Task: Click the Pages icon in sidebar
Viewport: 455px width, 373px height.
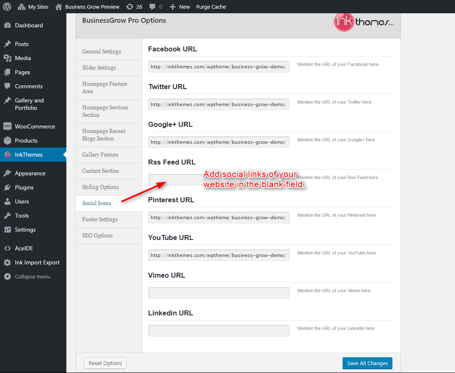Action: coord(7,72)
